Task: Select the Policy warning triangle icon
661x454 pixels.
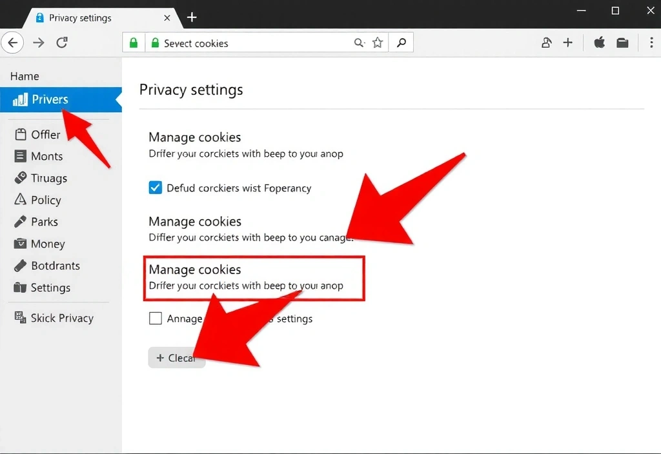Action: 20,200
